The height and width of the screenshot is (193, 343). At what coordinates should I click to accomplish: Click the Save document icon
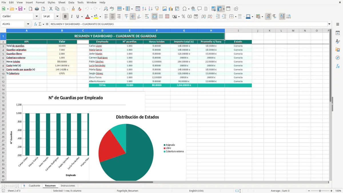pos(20,9)
